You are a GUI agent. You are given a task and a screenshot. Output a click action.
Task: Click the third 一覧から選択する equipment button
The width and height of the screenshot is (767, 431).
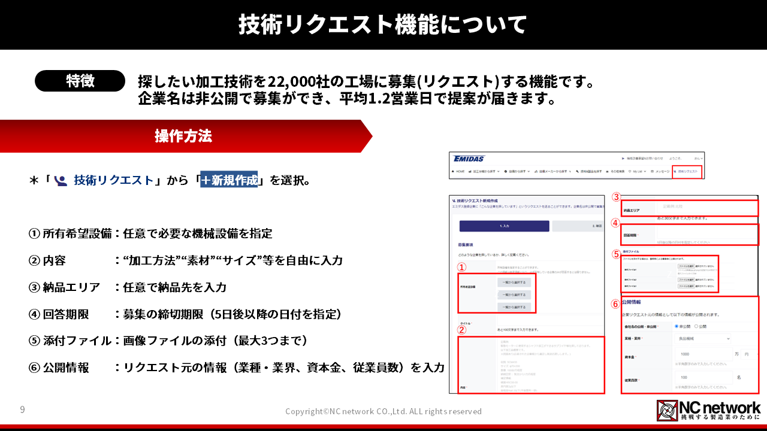514,307
